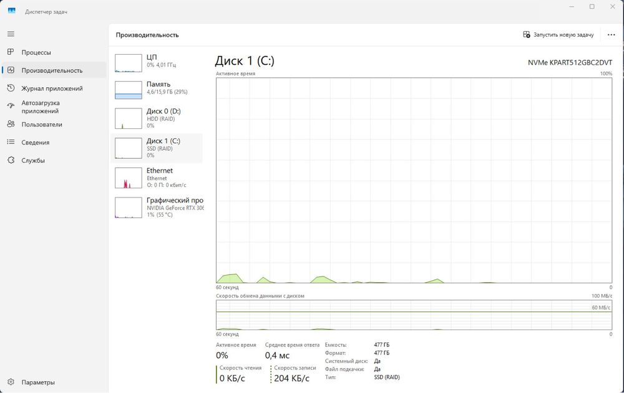Select the ЦП performance graph thumbnail
This screenshot has width=624, height=393.
point(128,63)
